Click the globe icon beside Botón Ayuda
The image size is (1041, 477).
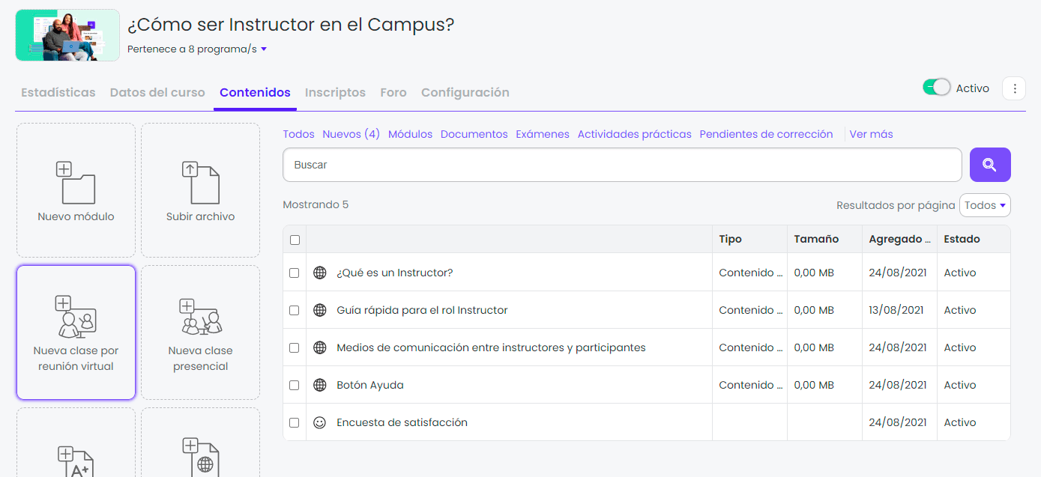tap(320, 385)
